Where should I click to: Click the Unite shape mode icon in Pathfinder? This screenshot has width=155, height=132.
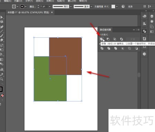tap(101, 39)
